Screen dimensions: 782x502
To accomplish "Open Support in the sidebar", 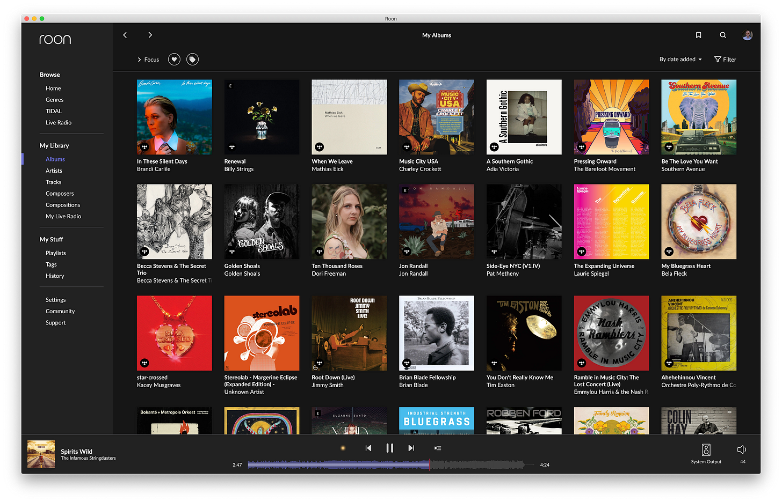I will tap(56, 323).
